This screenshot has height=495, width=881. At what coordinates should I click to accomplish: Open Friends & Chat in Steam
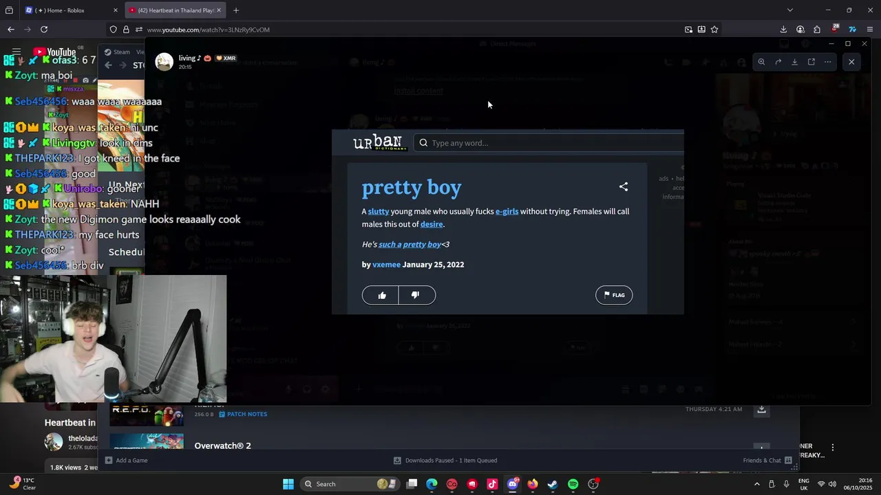point(767,461)
